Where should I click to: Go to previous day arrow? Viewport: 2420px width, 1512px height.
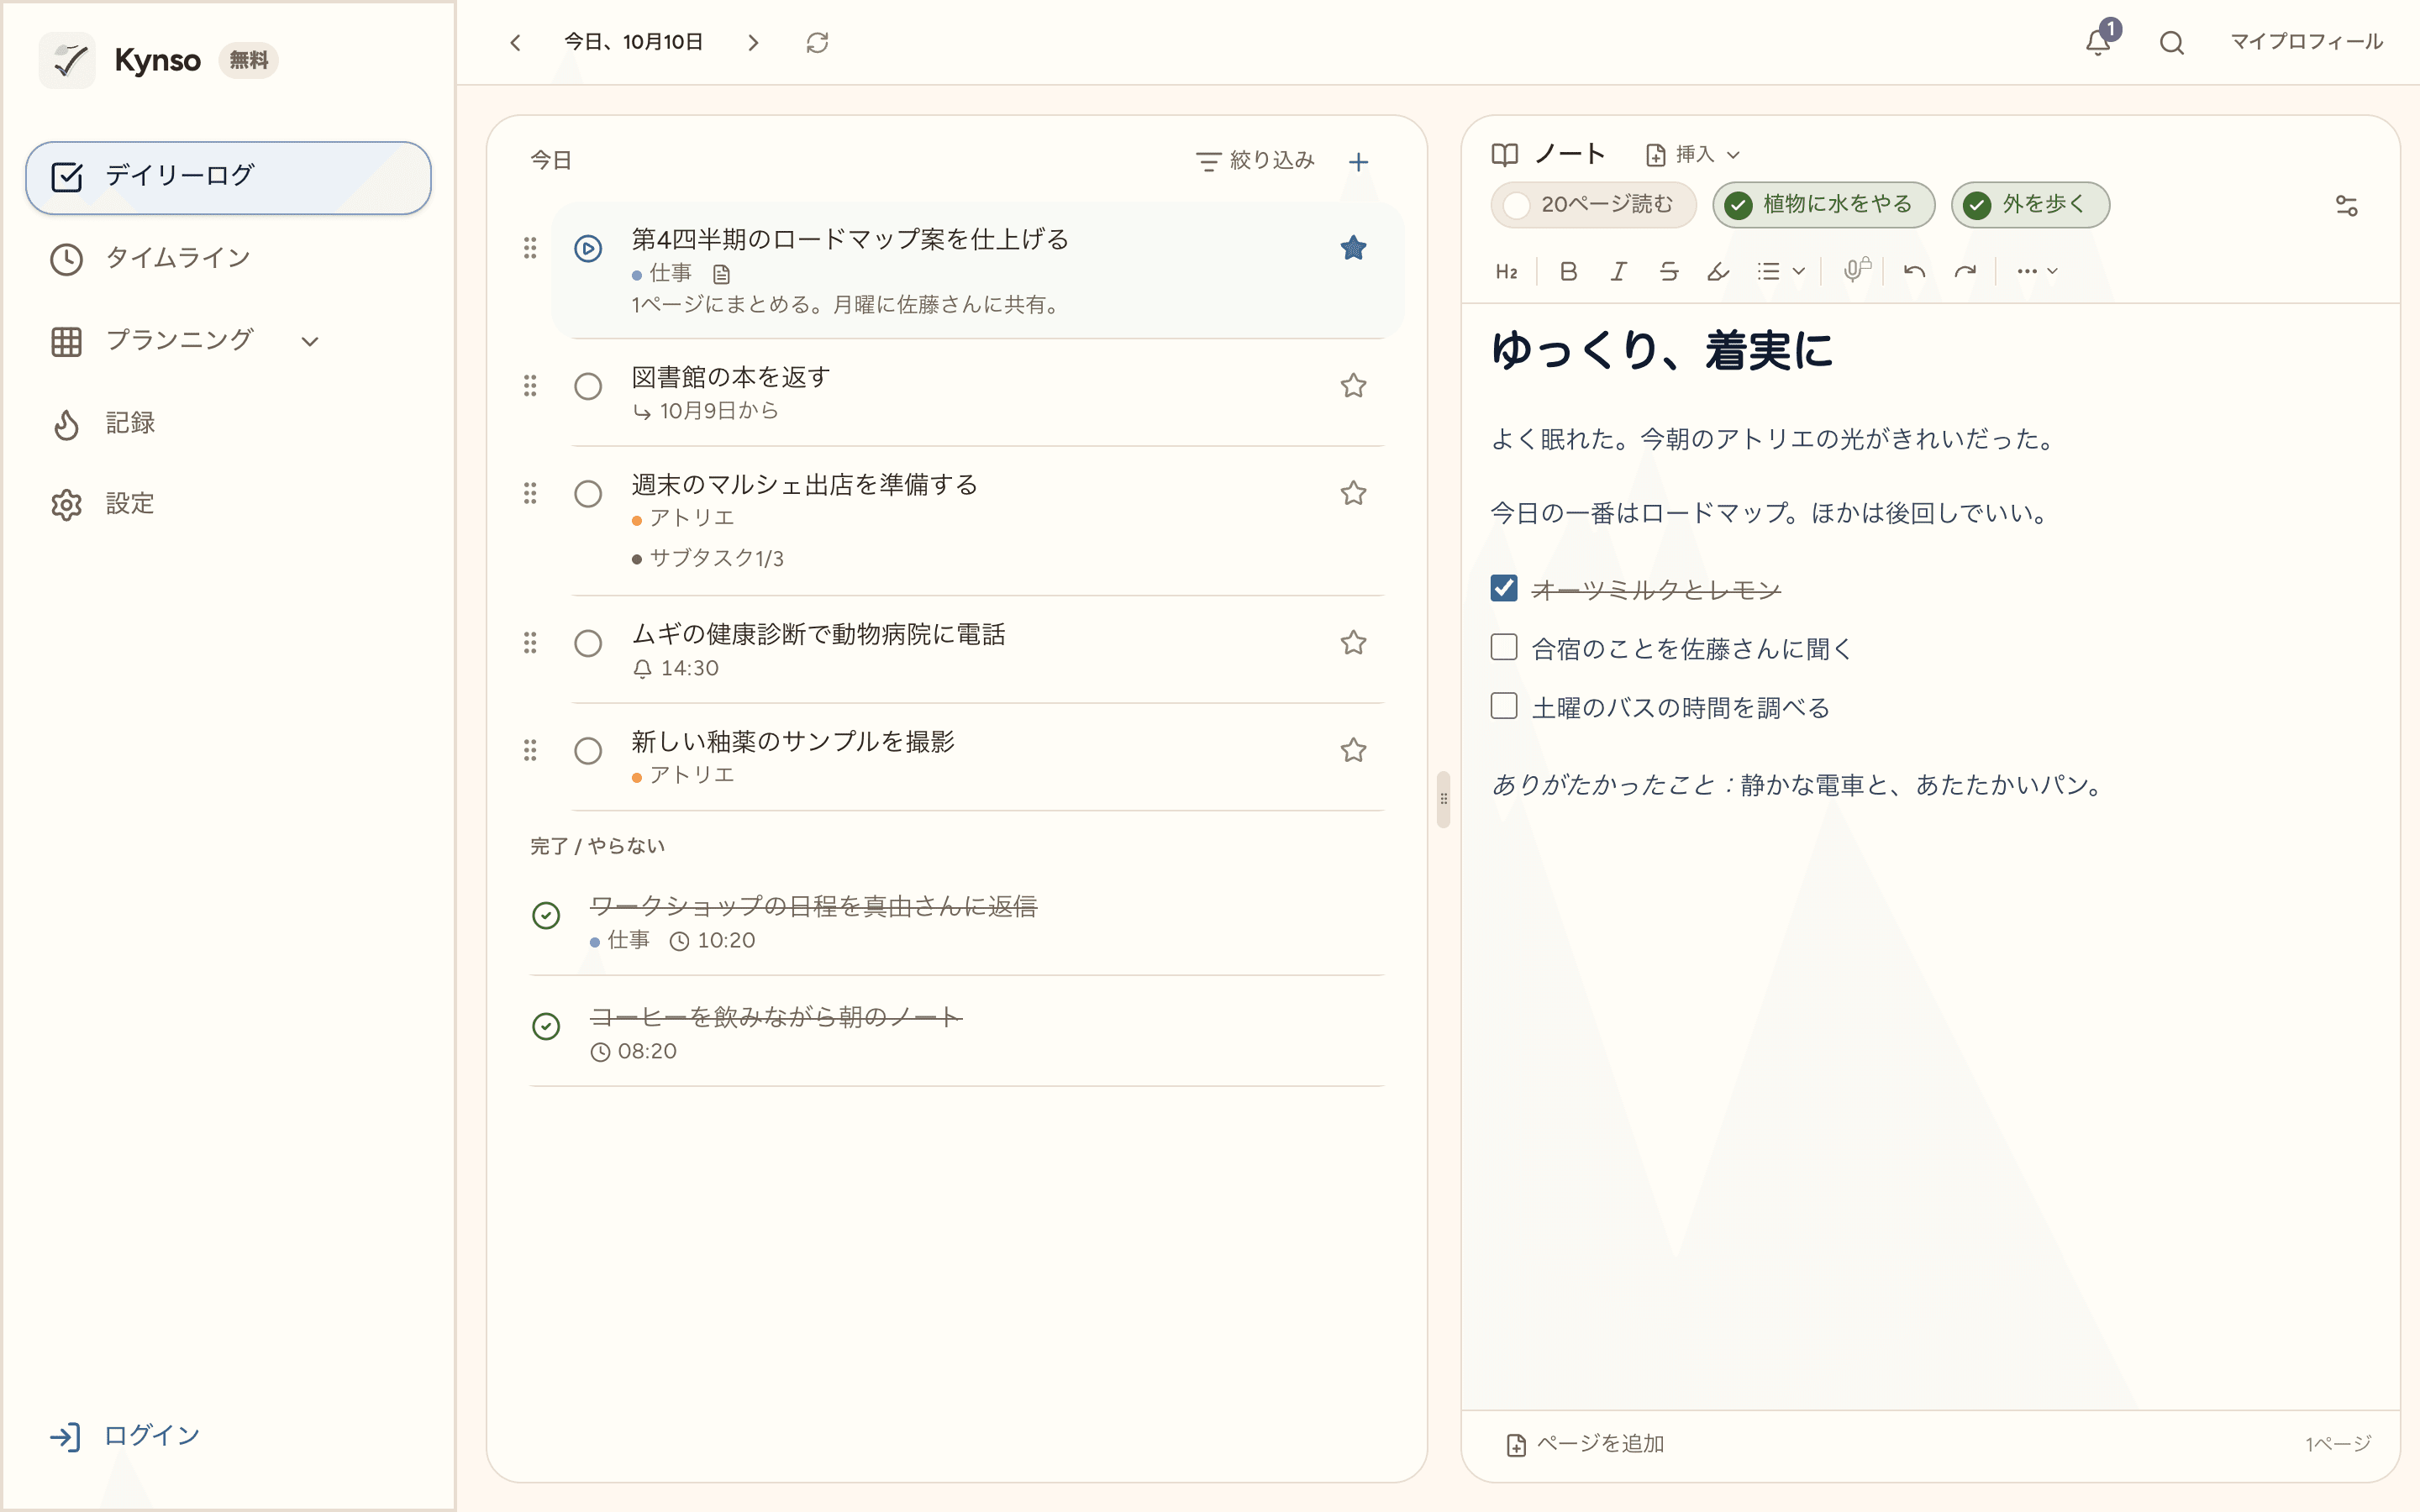pyautogui.click(x=515, y=42)
